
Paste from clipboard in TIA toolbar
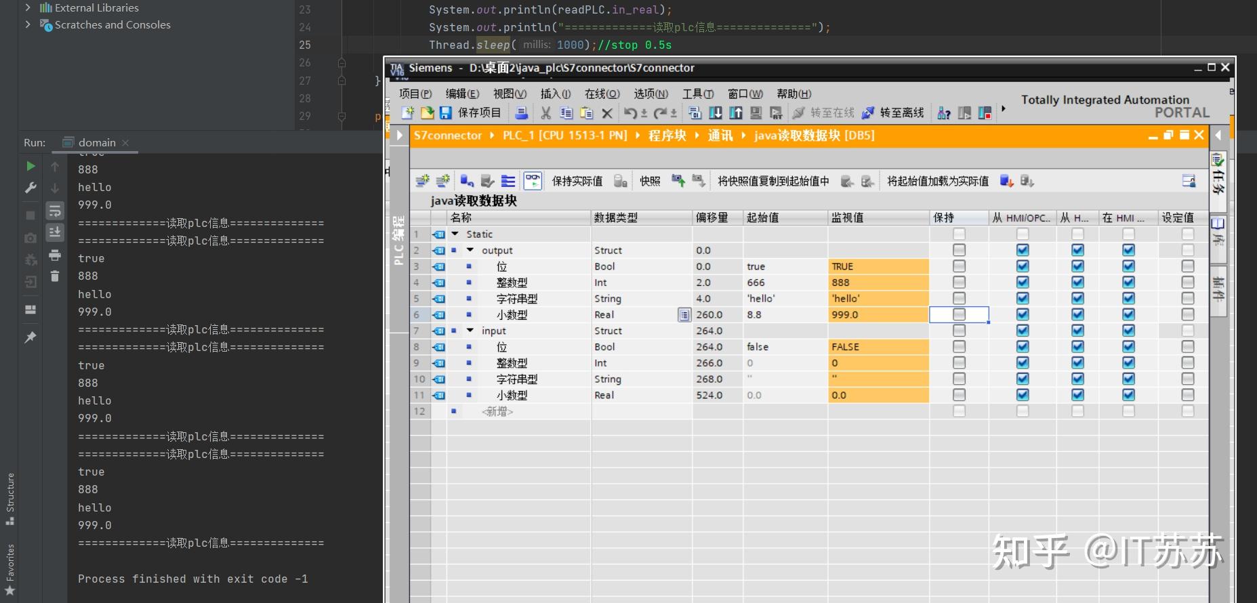[x=587, y=113]
